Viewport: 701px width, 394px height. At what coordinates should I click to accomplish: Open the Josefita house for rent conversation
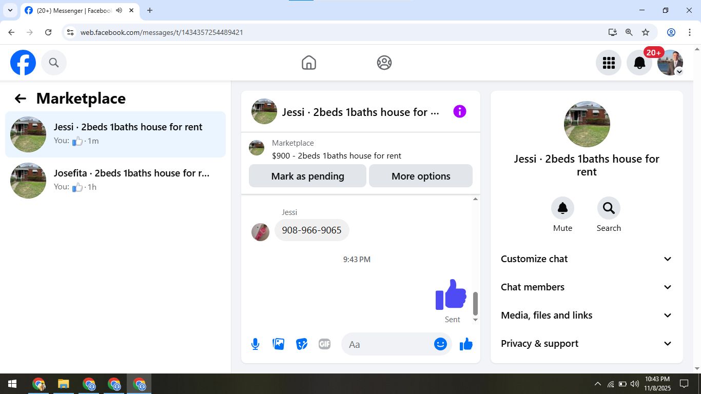point(115,181)
